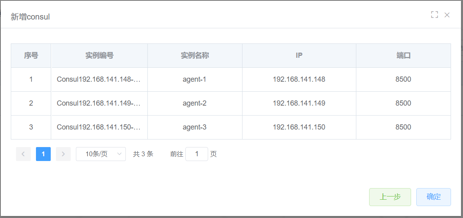Click the 序号 column header

coord(31,56)
